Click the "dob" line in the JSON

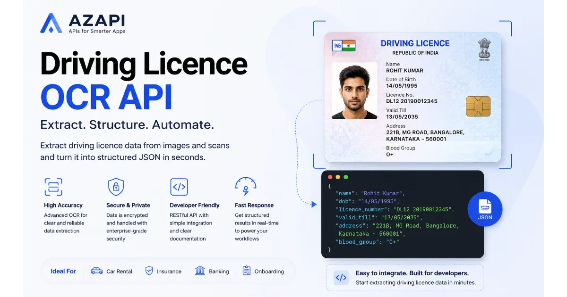point(369,201)
